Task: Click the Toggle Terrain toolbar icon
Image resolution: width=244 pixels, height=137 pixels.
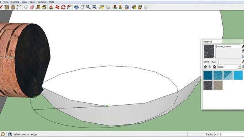Action: 108,7
